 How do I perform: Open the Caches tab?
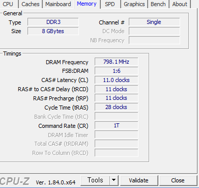[31, 4]
